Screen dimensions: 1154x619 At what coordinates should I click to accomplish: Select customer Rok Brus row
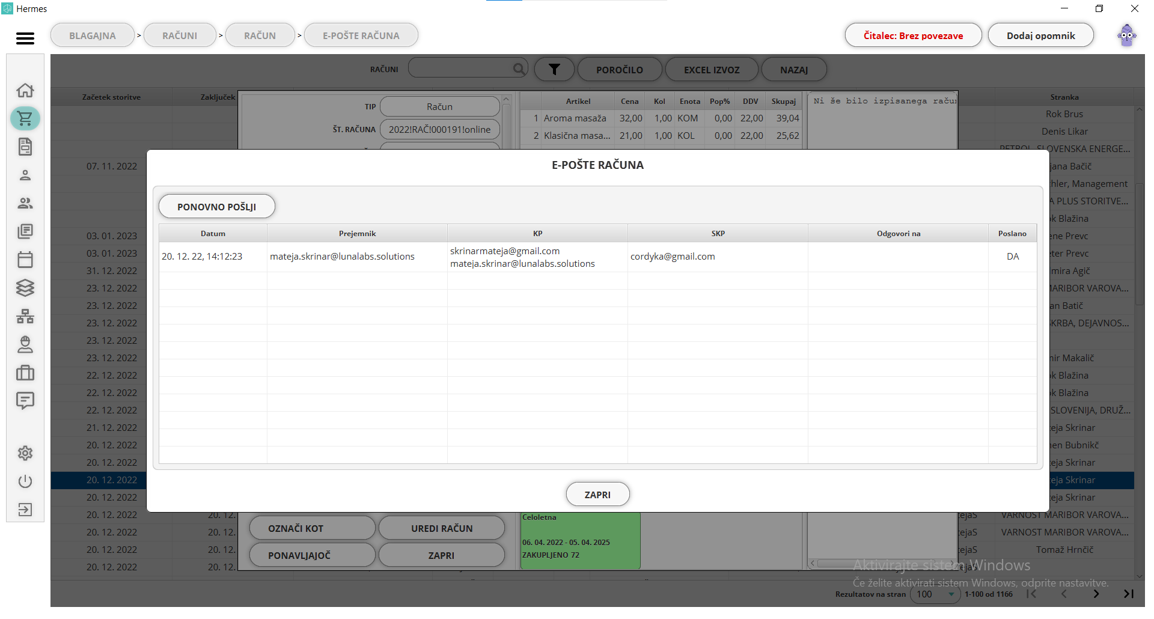tap(1064, 114)
